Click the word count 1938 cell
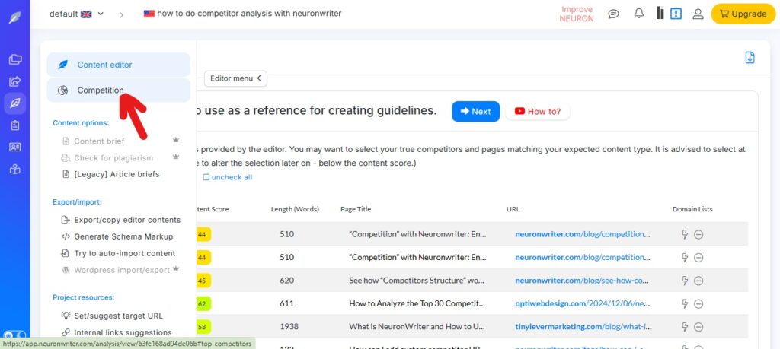Viewport: 780px width, 349px height. (287, 327)
